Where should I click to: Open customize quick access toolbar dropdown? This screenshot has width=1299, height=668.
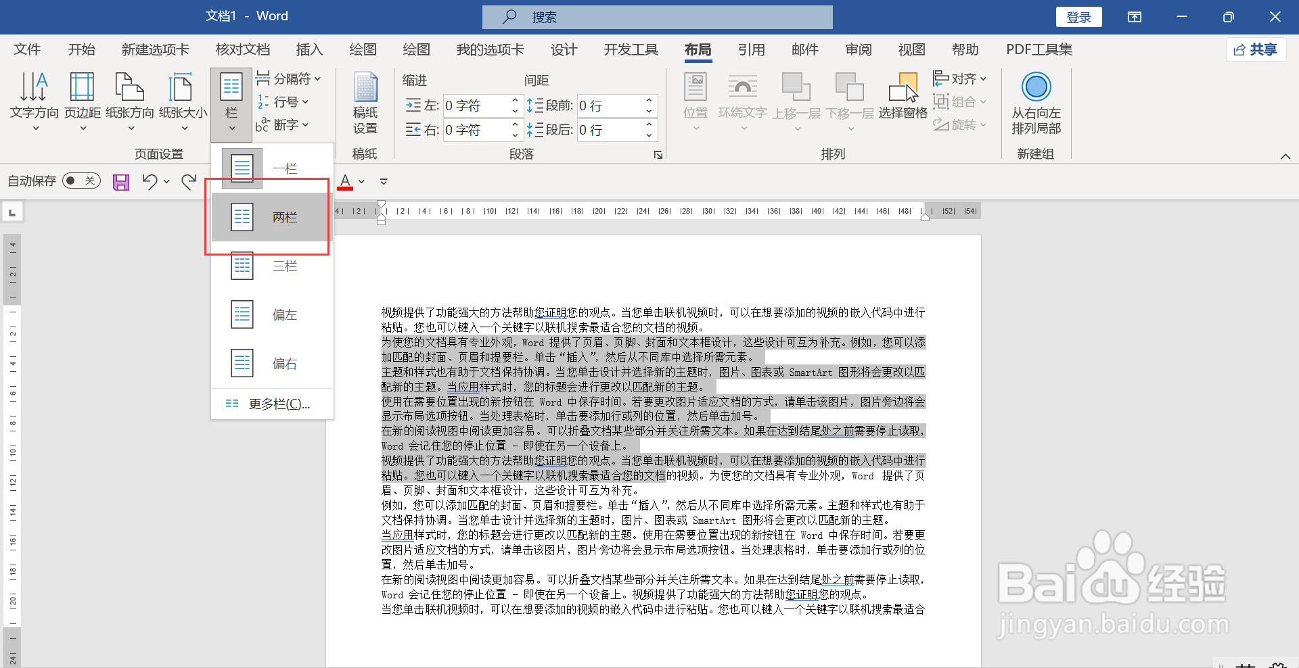pyautogui.click(x=384, y=182)
